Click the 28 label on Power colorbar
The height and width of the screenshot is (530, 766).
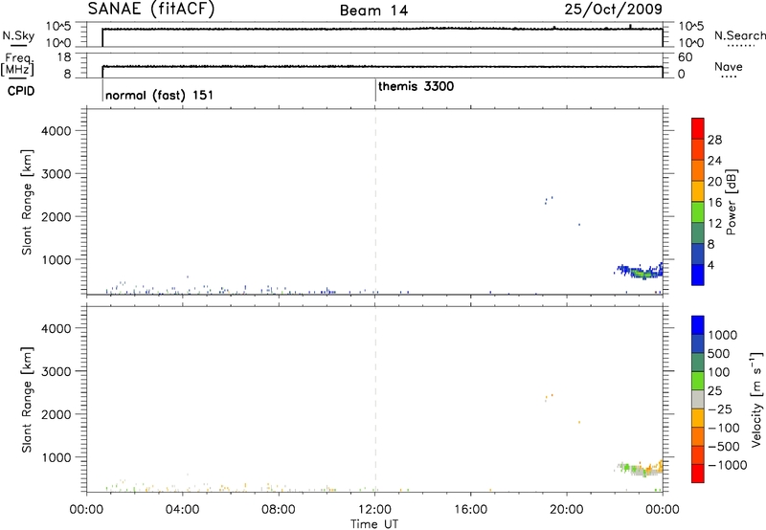(x=714, y=140)
